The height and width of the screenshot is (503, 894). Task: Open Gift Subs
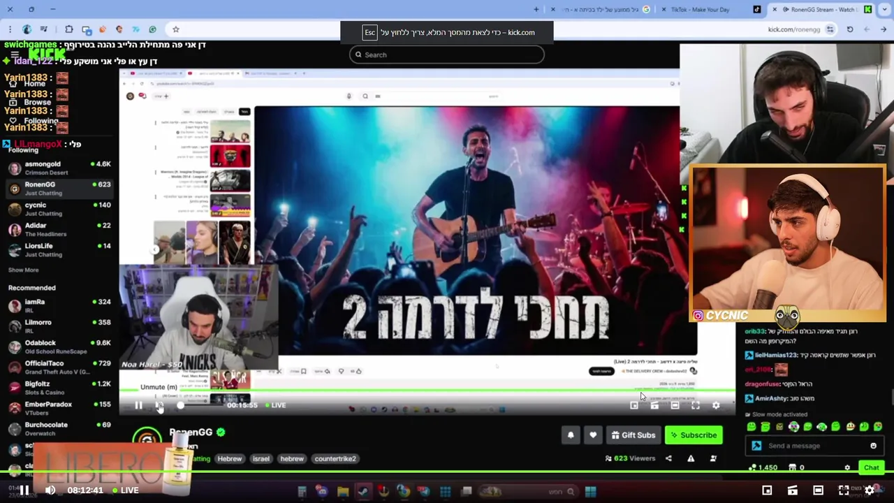pyautogui.click(x=633, y=435)
